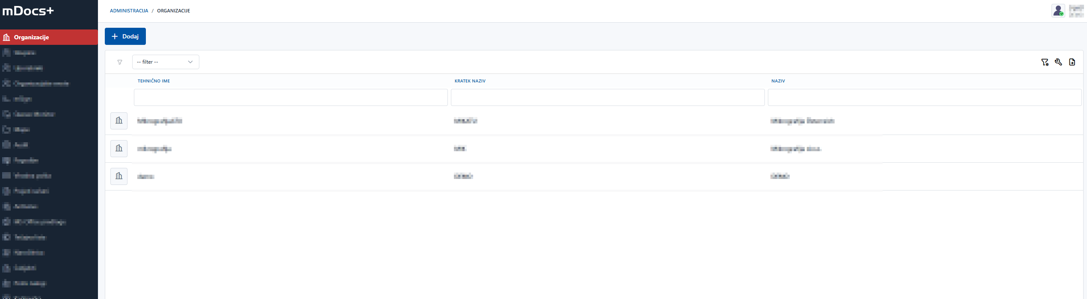Sort by Kratek naziv column header
The height and width of the screenshot is (299, 1087).
470,81
